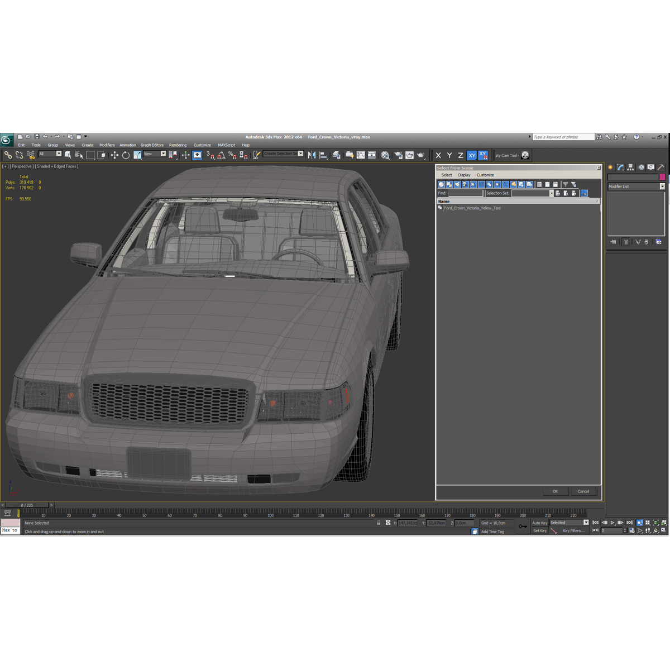Toggle Auto Key animation mode
Viewport: 670px width, 670px height.
coord(539,523)
